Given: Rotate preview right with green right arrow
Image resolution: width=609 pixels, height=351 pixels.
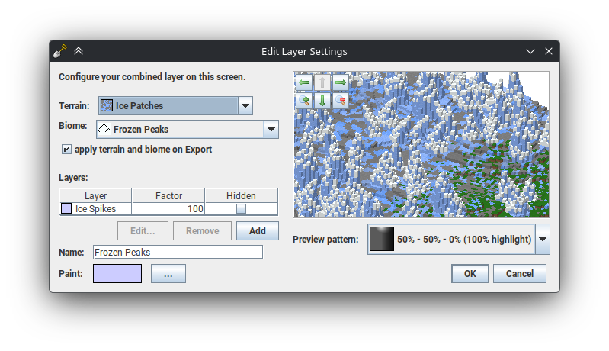Looking at the screenshot, I should click(x=341, y=82).
